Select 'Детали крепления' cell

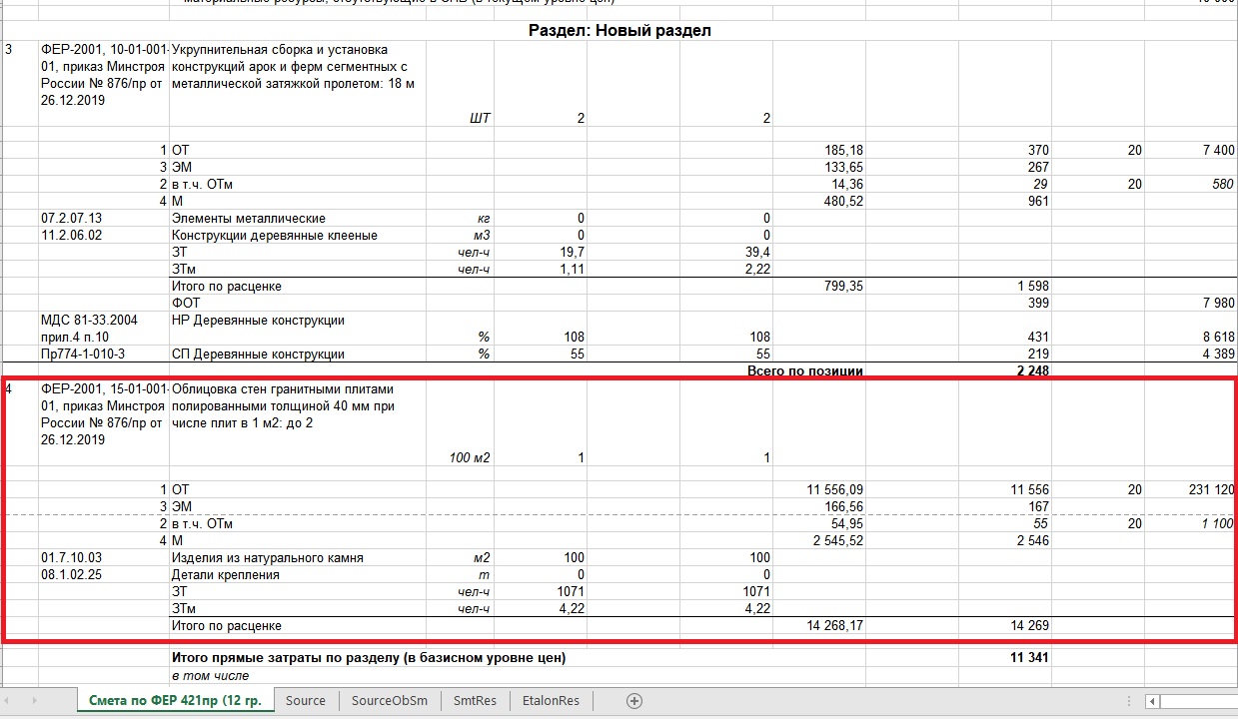point(226,575)
